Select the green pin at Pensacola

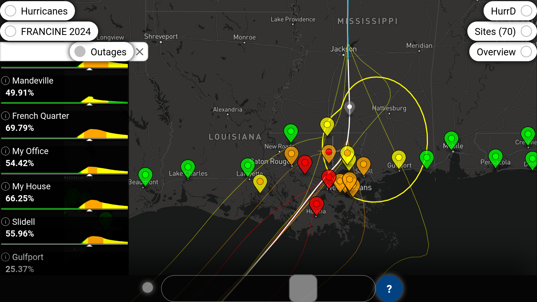tap(496, 158)
